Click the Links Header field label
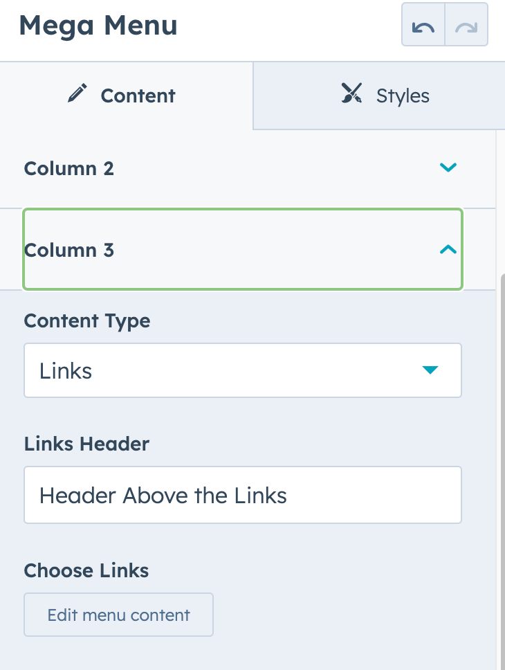The image size is (505, 670). pyautogui.click(x=86, y=444)
